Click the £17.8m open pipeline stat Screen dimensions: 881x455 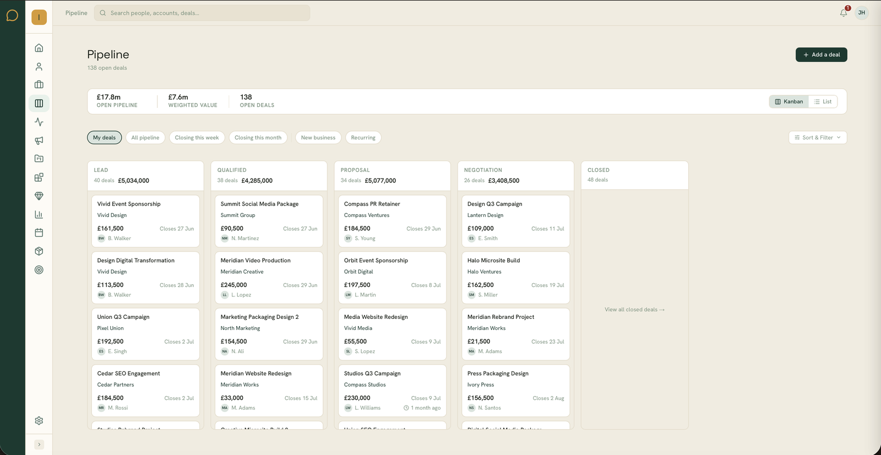[117, 101]
